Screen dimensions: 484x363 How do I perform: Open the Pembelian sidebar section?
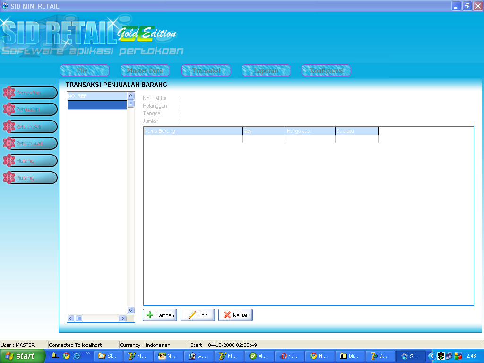(30, 93)
